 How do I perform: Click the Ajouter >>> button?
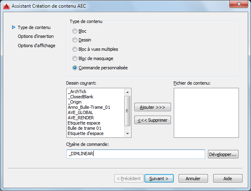[152, 107]
